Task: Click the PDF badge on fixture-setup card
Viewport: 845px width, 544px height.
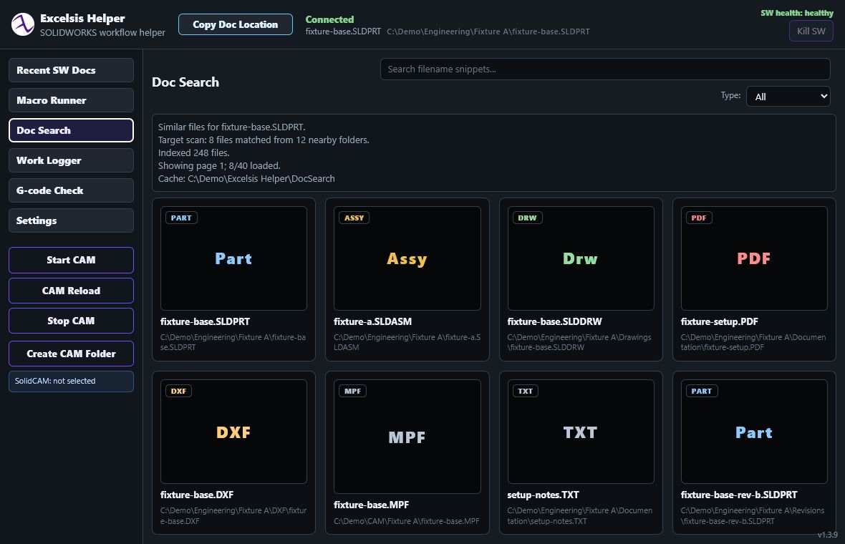Action: pos(698,218)
